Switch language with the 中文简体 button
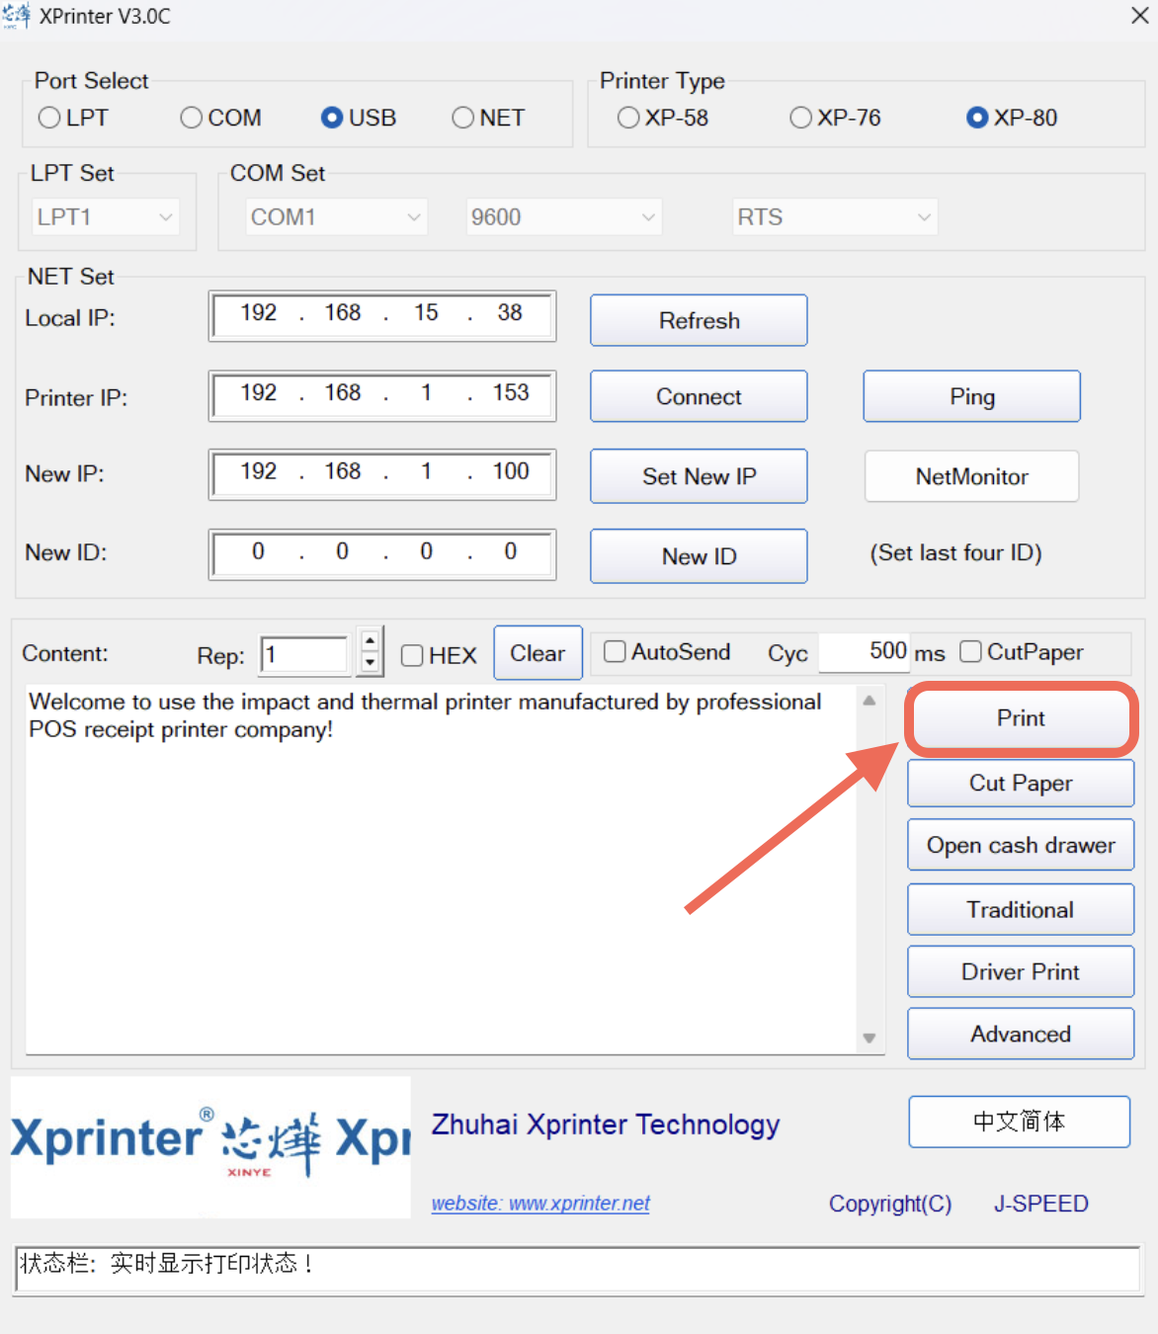The height and width of the screenshot is (1334, 1158). pos(1019,1122)
